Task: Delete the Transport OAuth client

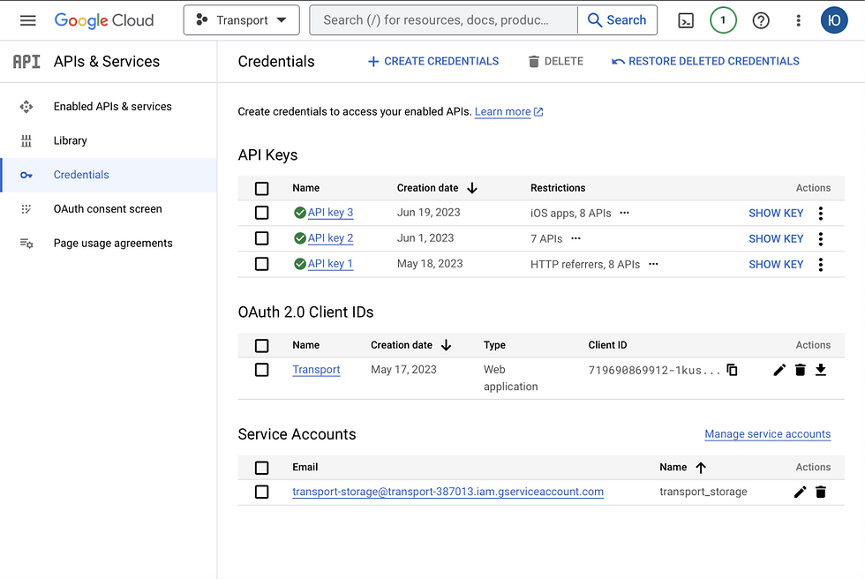Action: pyautogui.click(x=800, y=370)
